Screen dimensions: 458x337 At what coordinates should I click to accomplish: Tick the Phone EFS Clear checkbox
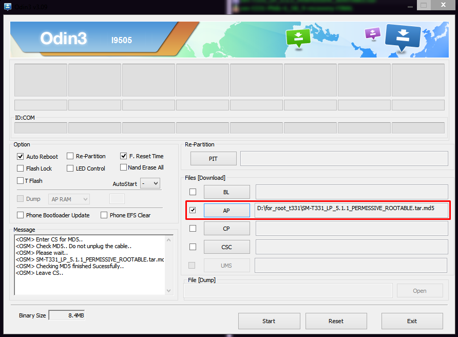coord(104,215)
